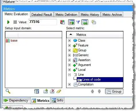Click the Feature green plus icon
The image size is (136, 111).
tap(75, 45)
